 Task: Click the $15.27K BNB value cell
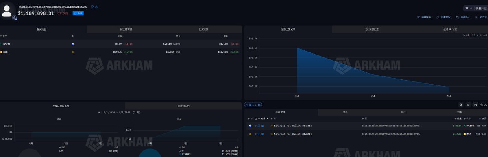tap(223, 52)
